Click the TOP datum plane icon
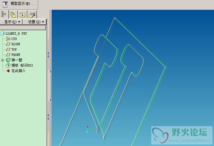Viewport: 214px width, 146px height. (x=8, y=49)
